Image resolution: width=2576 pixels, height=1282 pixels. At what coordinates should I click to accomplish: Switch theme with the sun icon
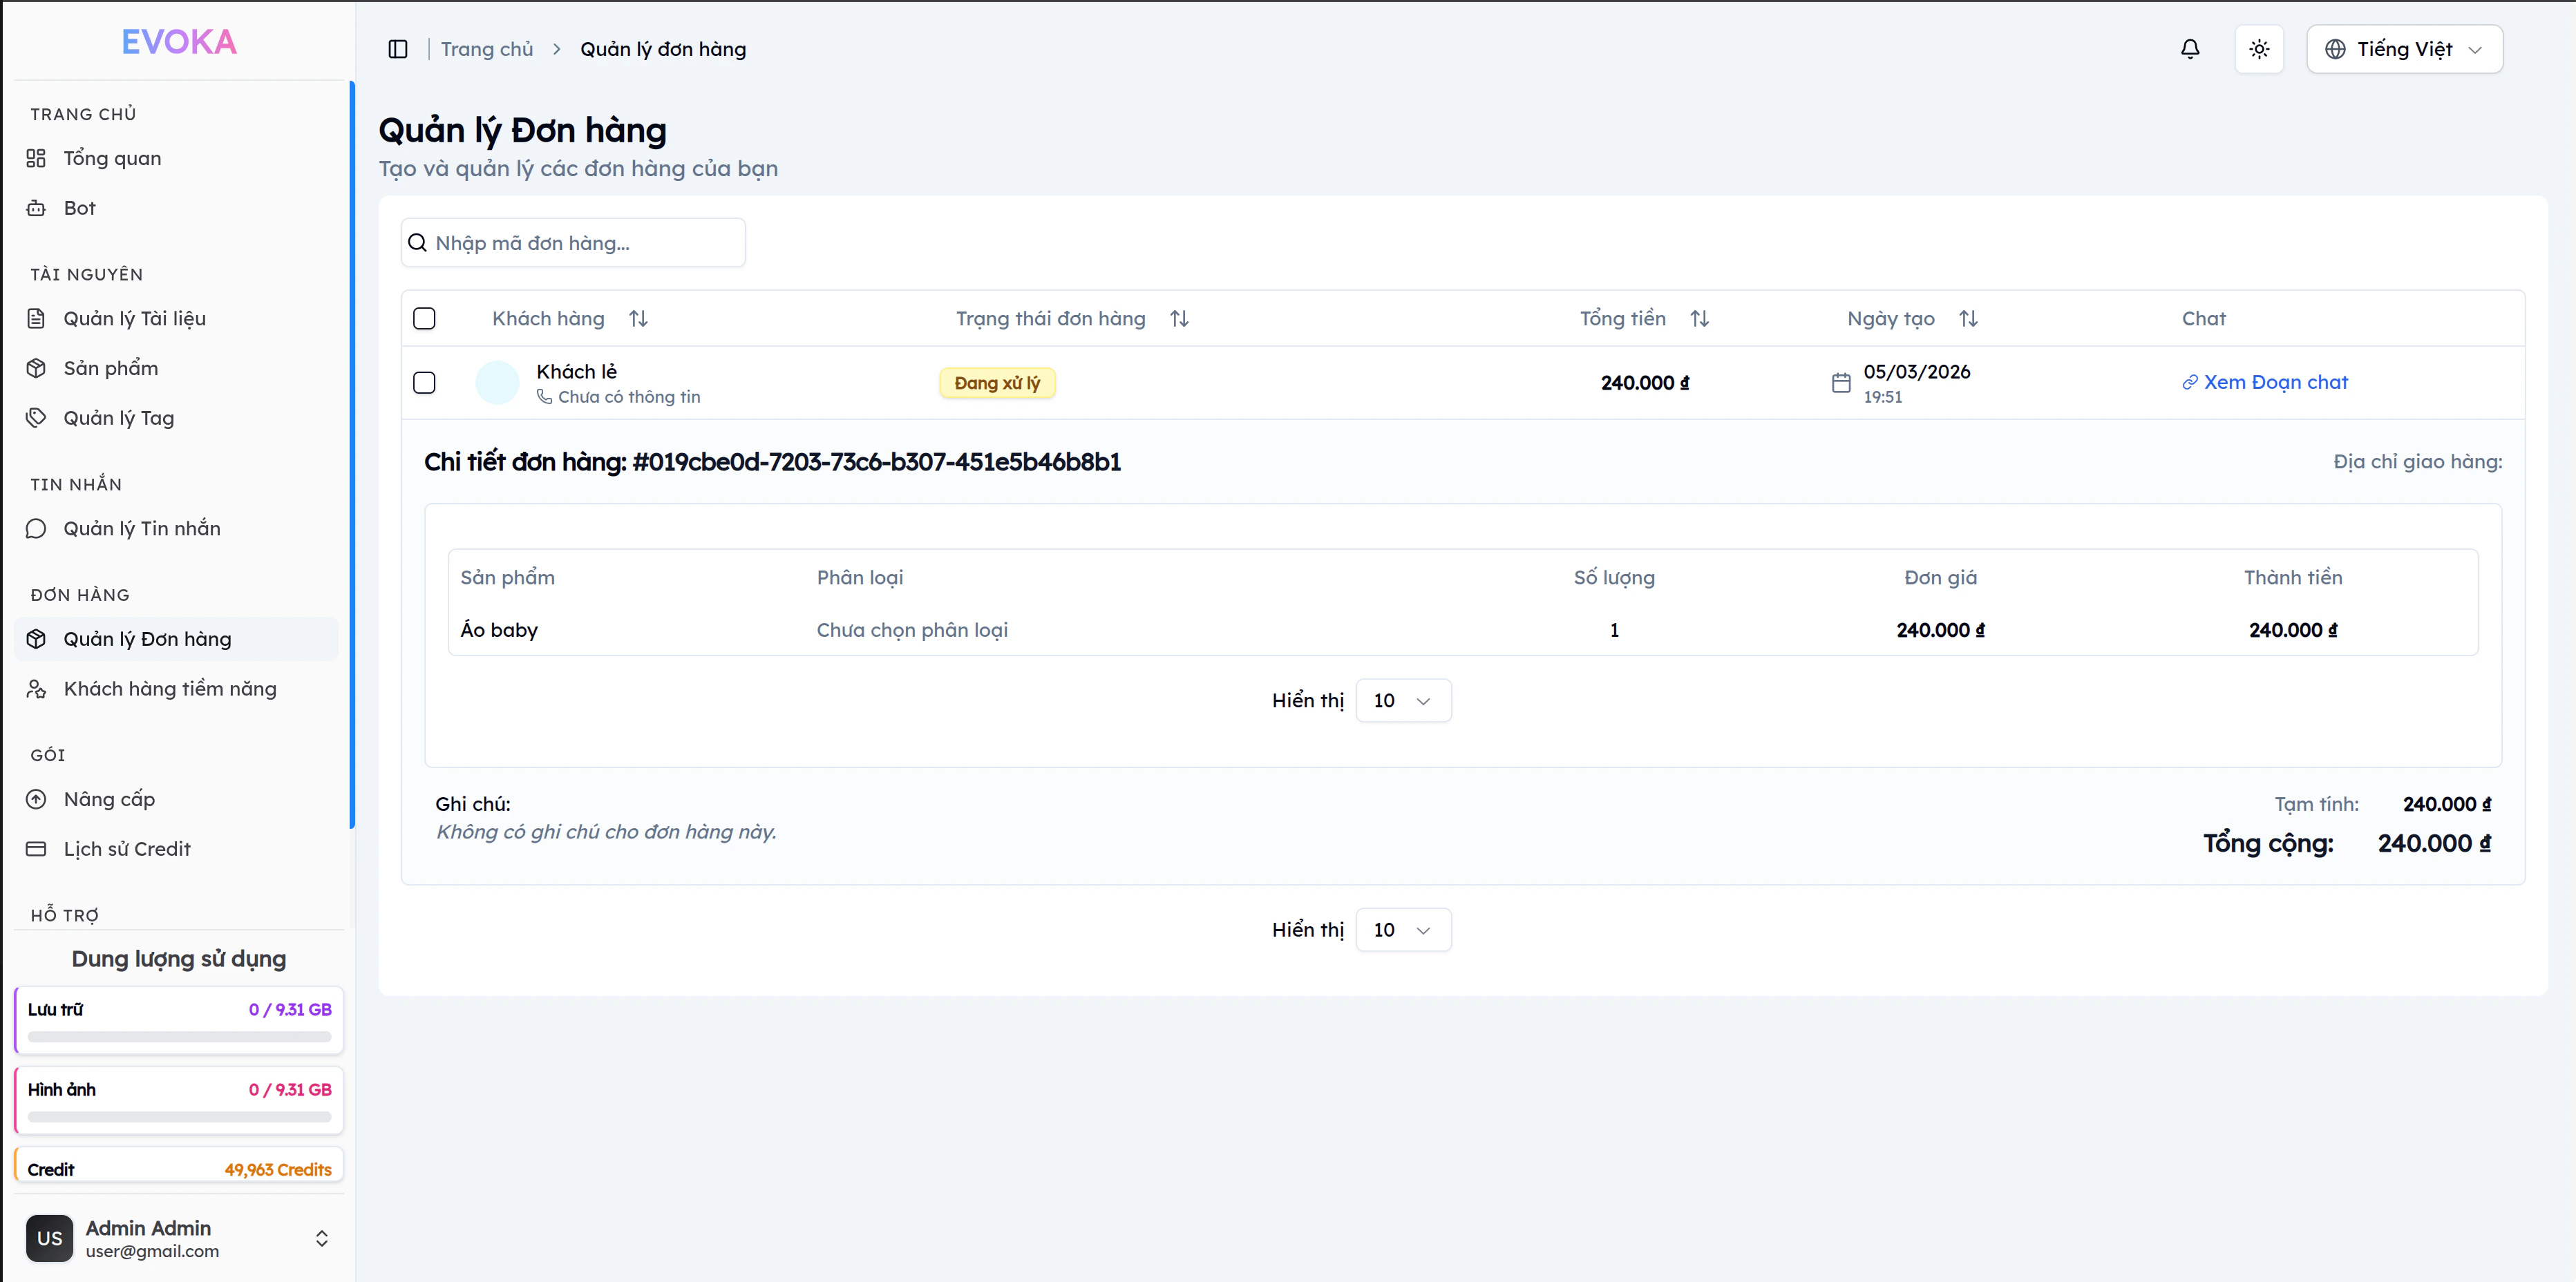[2259, 49]
